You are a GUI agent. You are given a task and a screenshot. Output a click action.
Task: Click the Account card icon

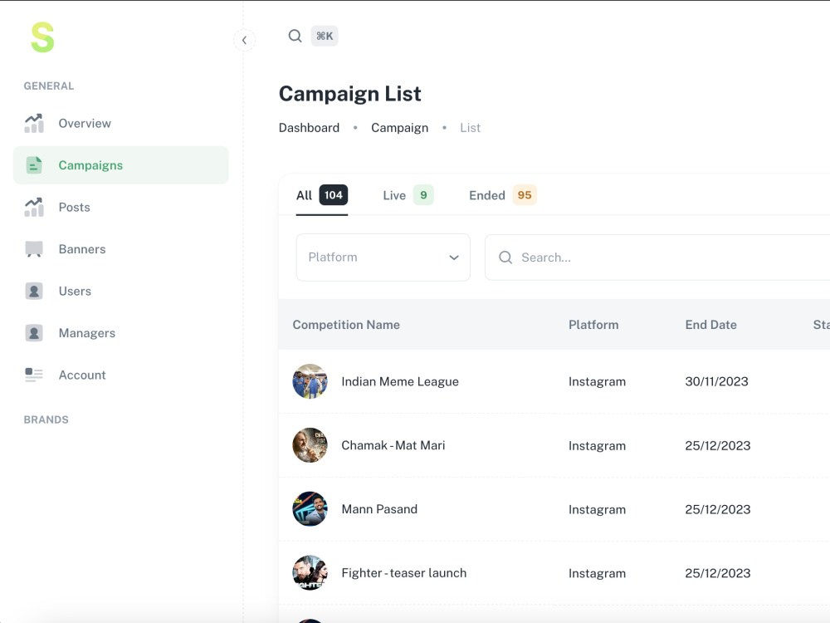[x=34, y=375]
